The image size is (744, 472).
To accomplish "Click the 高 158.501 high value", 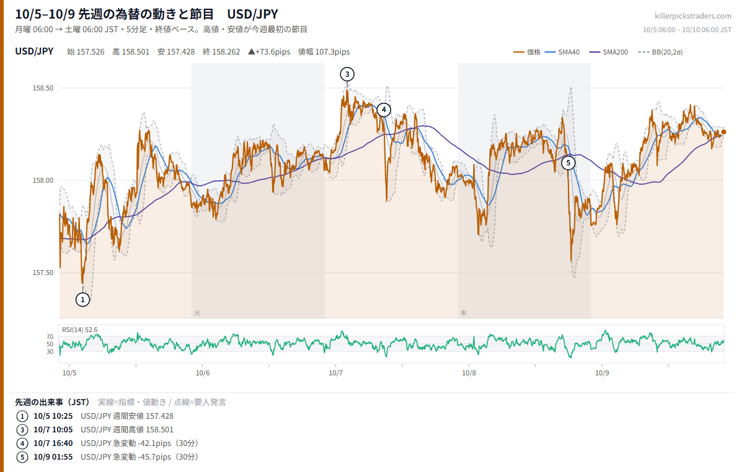I will [131, 52].
